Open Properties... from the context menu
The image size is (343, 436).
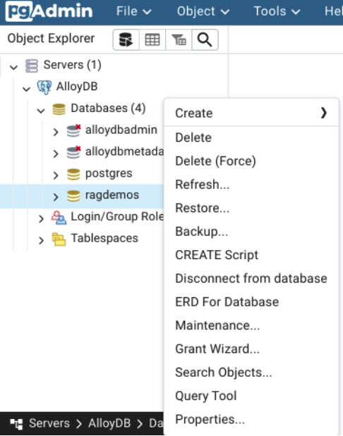pos(251,419)
